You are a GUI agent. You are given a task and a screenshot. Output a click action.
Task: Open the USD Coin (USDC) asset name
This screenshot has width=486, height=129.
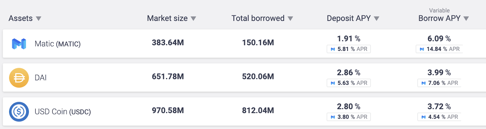point(63,112)
